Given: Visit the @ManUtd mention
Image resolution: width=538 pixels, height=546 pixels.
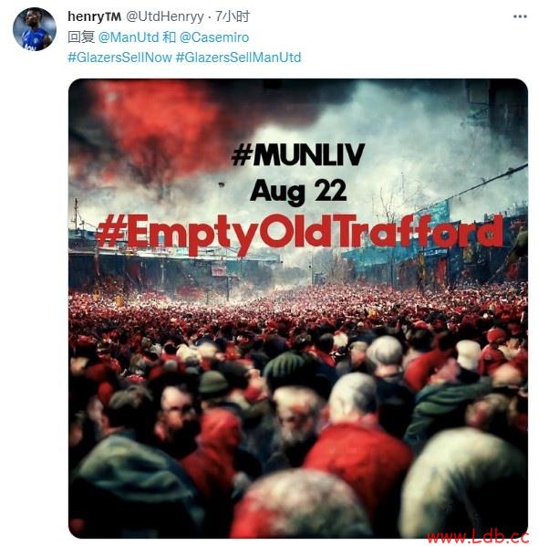Looking at the screenshot, I should coord(129,37).
